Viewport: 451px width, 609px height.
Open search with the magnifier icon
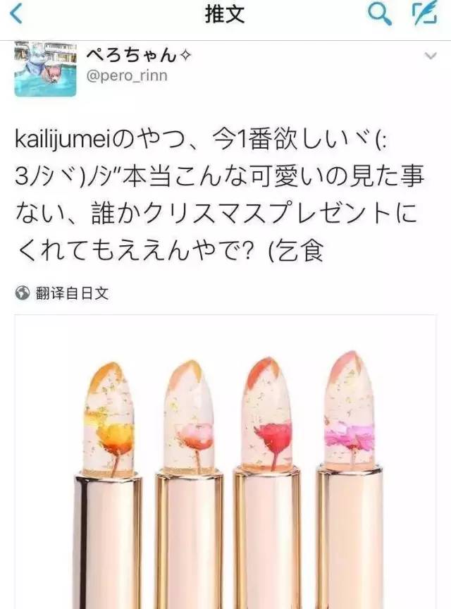[379, 14]
